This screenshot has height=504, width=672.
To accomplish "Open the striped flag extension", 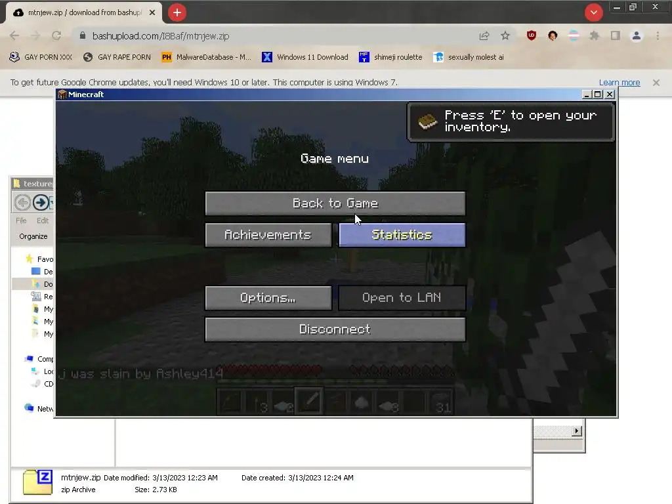I will 574,35.
